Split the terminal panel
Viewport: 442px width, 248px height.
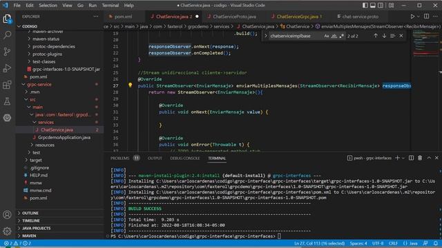click(412, 158)
